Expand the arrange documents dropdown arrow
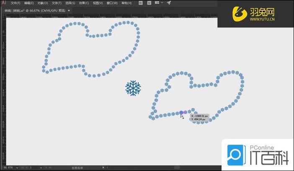The height and width of the screenshot is (171, 294). tap(162, 3)
